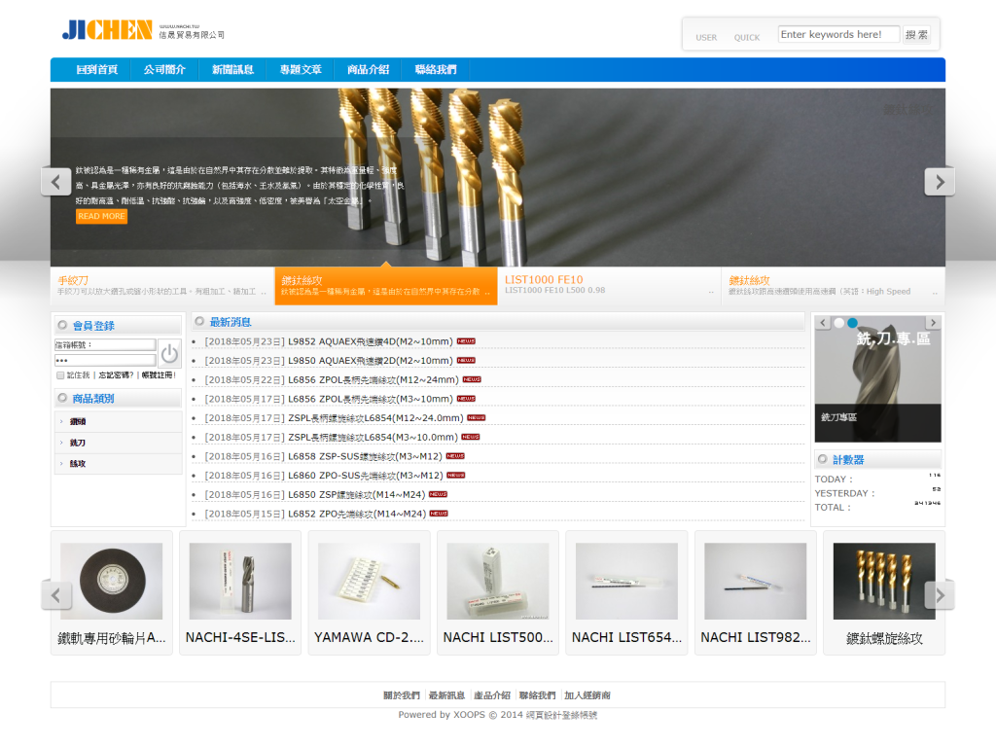The height and width of the screenshot is (747, 996).
Task: Click the left arrow on the main banner slider
Action: (55, 182)
